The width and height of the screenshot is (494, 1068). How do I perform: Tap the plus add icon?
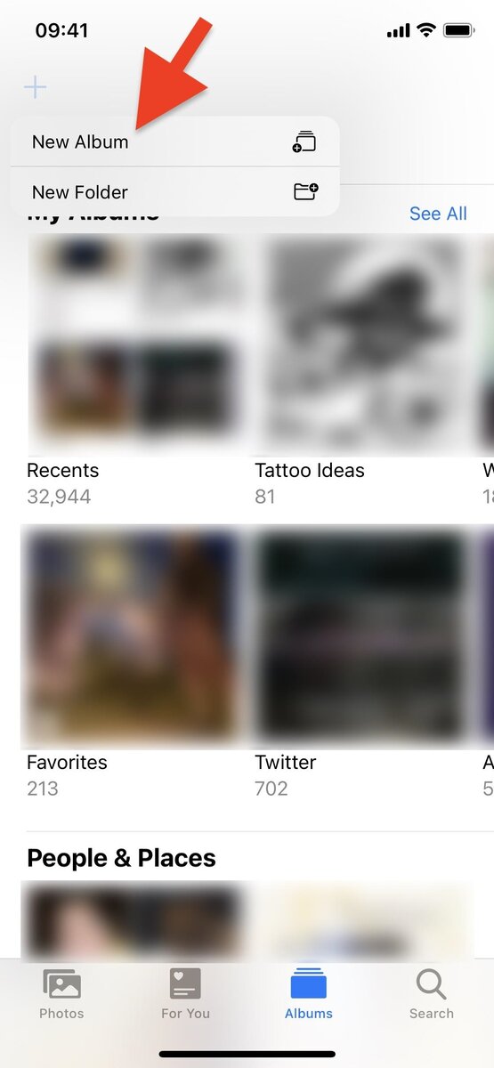coord(35,87)
